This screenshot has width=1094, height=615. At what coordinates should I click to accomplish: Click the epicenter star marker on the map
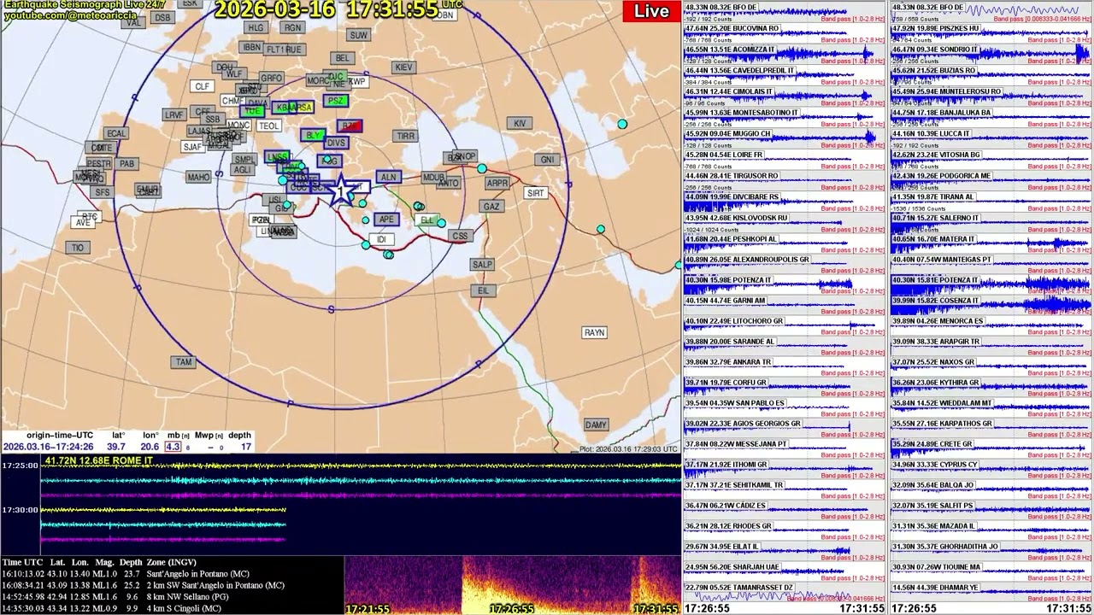342,190
